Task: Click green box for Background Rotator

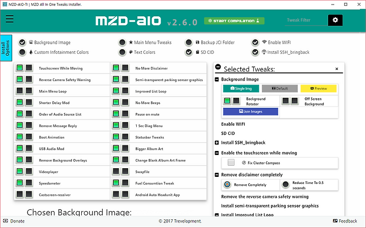Action: 227,100
